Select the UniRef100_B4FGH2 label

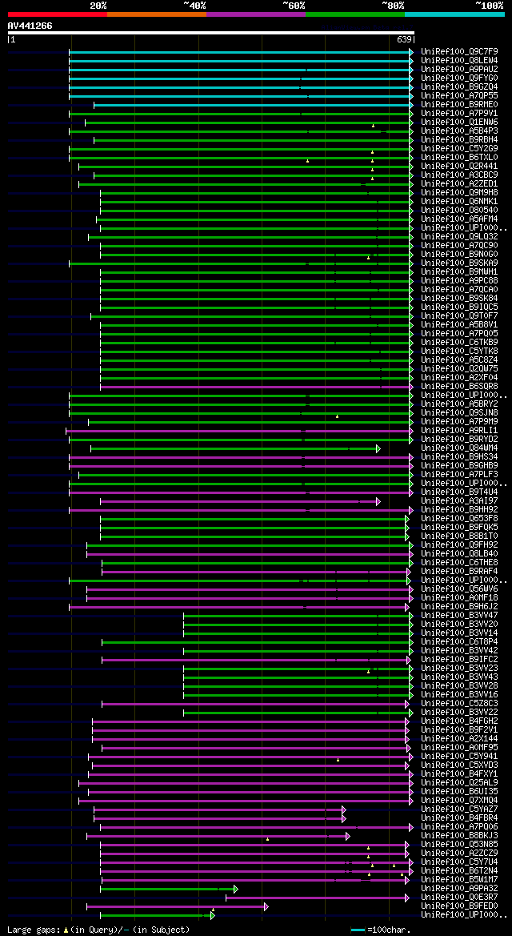click(459, 721)
